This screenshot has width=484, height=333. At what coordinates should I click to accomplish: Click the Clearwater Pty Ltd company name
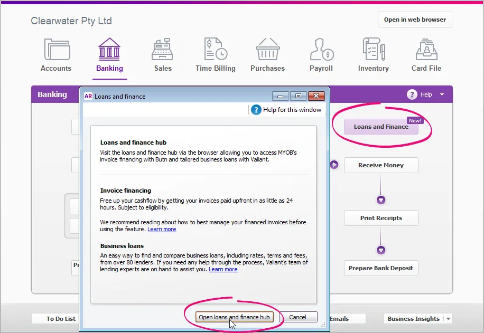tap(71, 21)
